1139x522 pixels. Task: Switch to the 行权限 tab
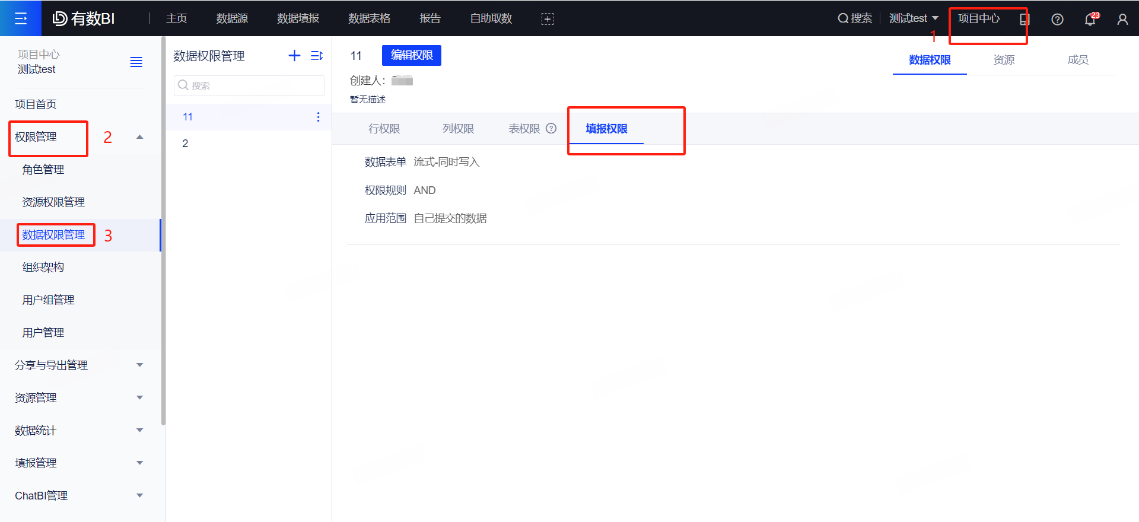(384, 129)
